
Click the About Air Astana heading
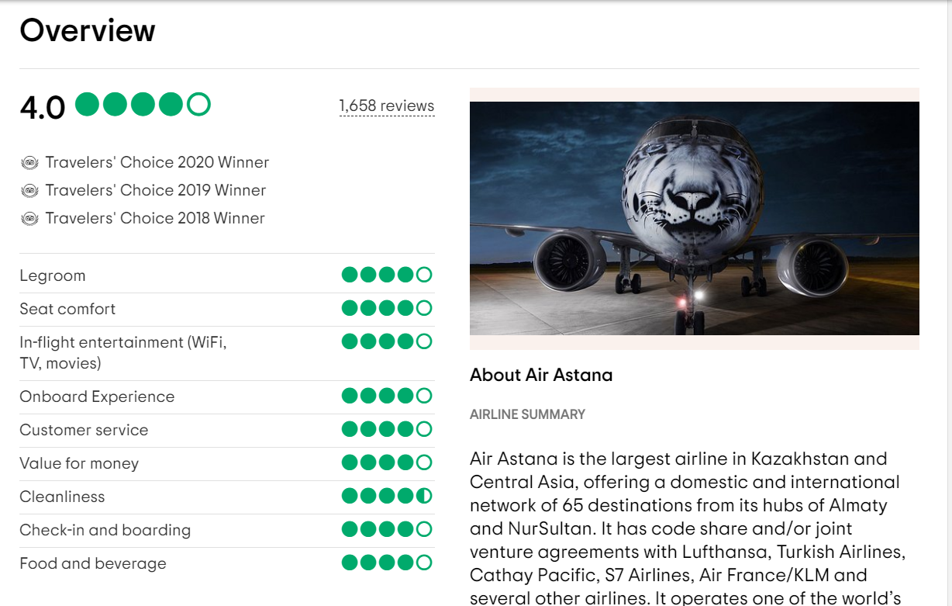(541, 376)
